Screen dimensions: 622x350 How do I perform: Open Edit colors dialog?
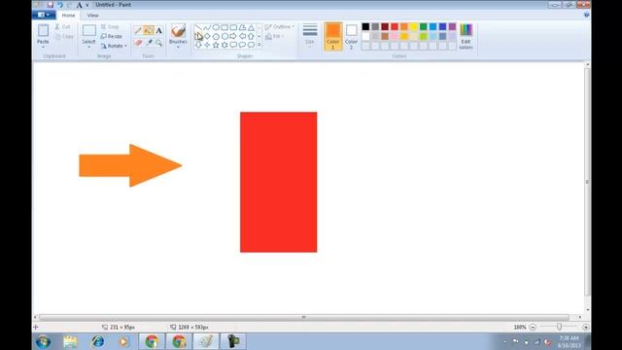coord(466,37)
